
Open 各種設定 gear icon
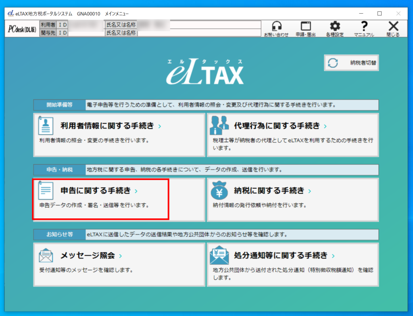(335, 27)
